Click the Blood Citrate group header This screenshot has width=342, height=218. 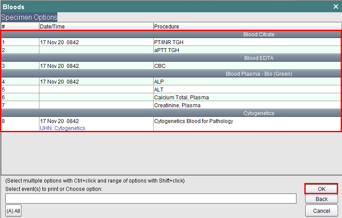[171, 35]
